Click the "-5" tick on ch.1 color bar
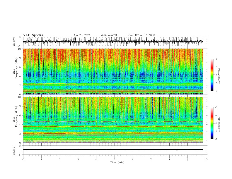The height and width of the screenshot is (179, 232). click(216, 75)
